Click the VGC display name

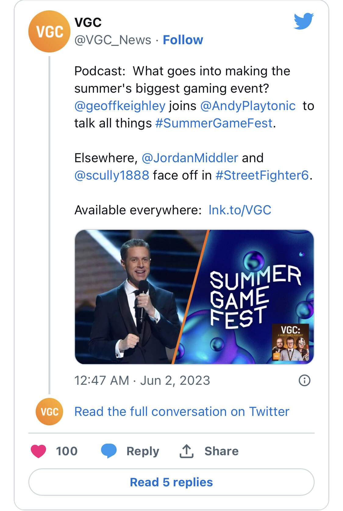[x=88, y=23]
